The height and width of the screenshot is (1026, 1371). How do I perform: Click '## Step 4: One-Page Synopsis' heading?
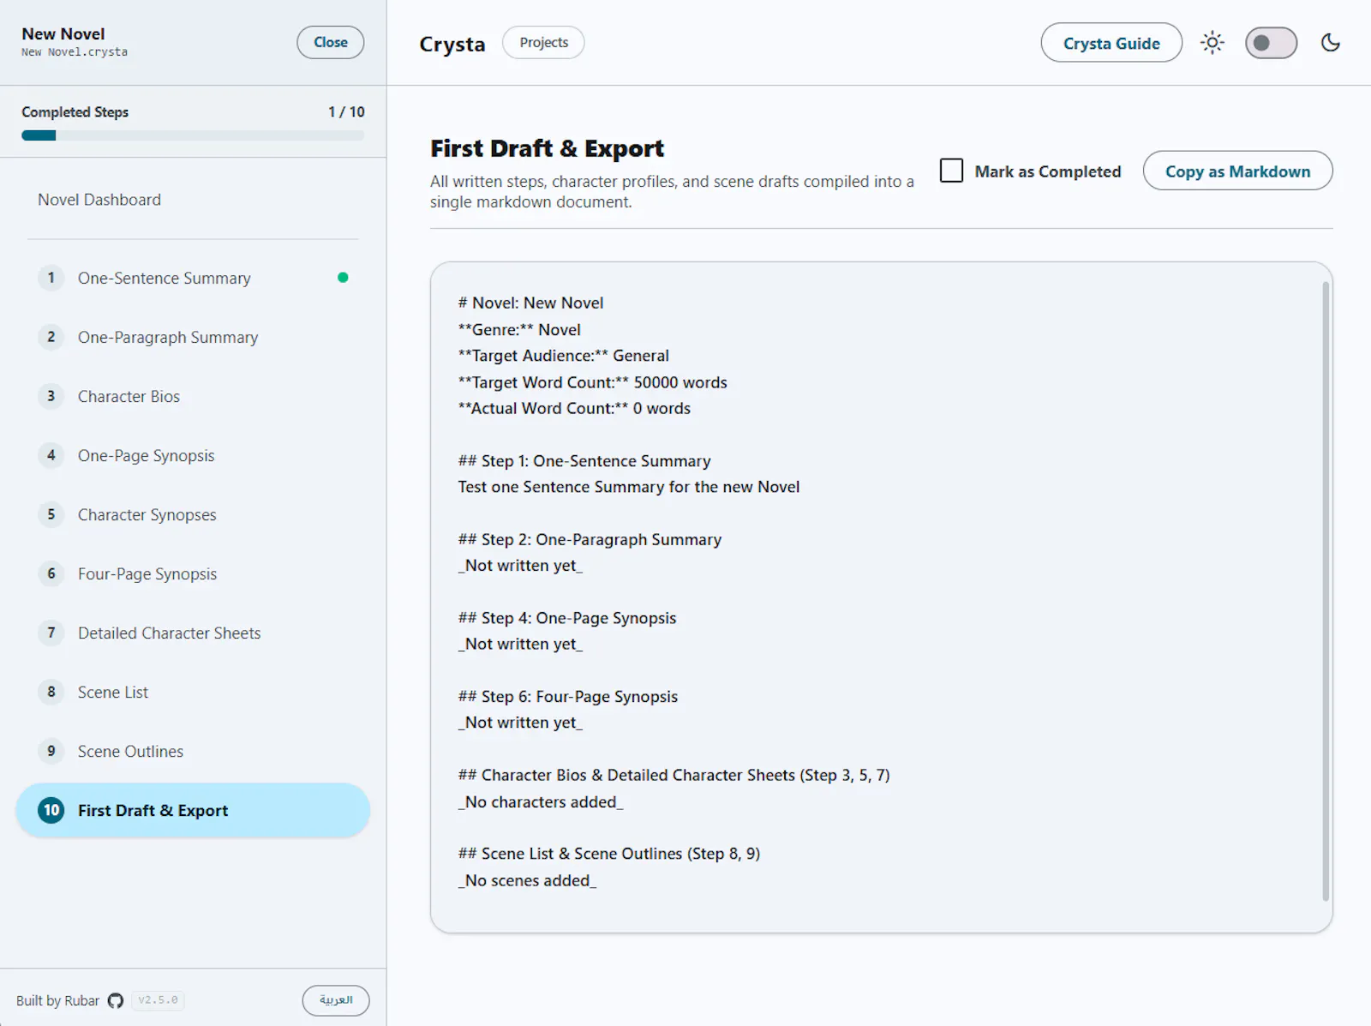(567, 618)
